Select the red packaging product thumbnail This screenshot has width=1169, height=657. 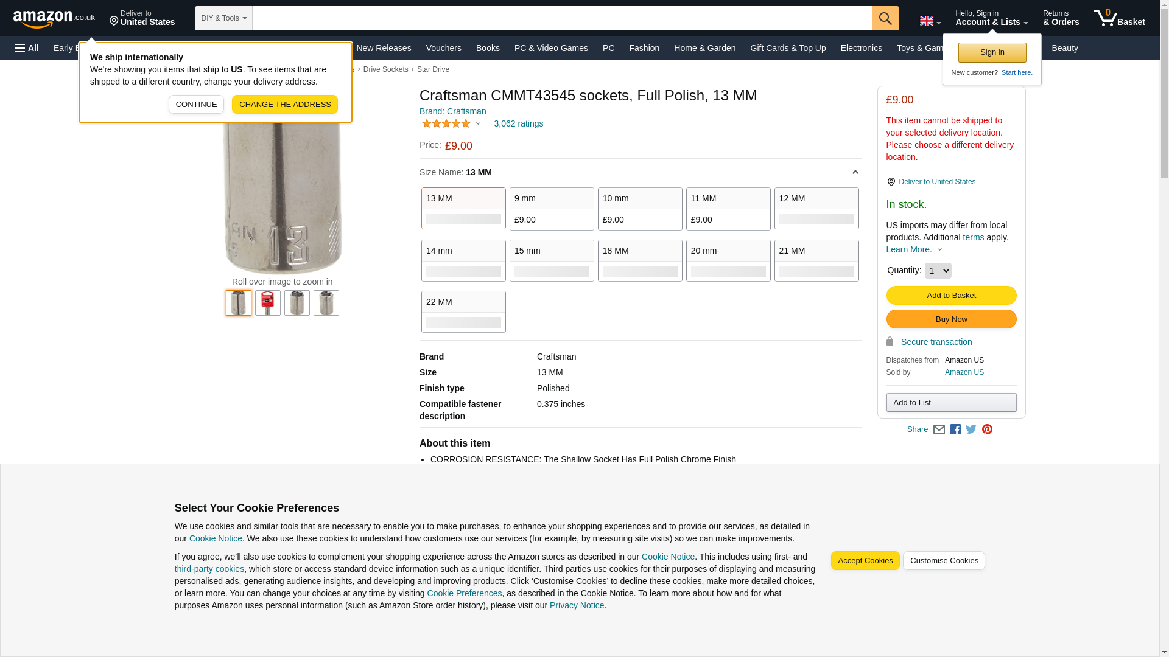point(268,303)
